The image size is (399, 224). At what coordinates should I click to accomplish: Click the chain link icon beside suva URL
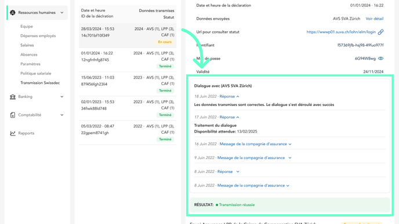pyautogui.click(x=380, y=32)
